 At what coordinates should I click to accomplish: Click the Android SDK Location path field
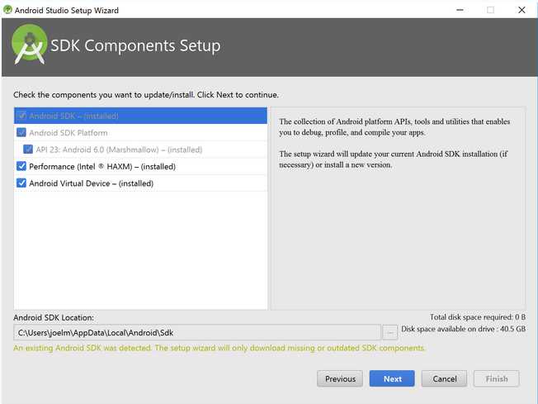[197, 333]
